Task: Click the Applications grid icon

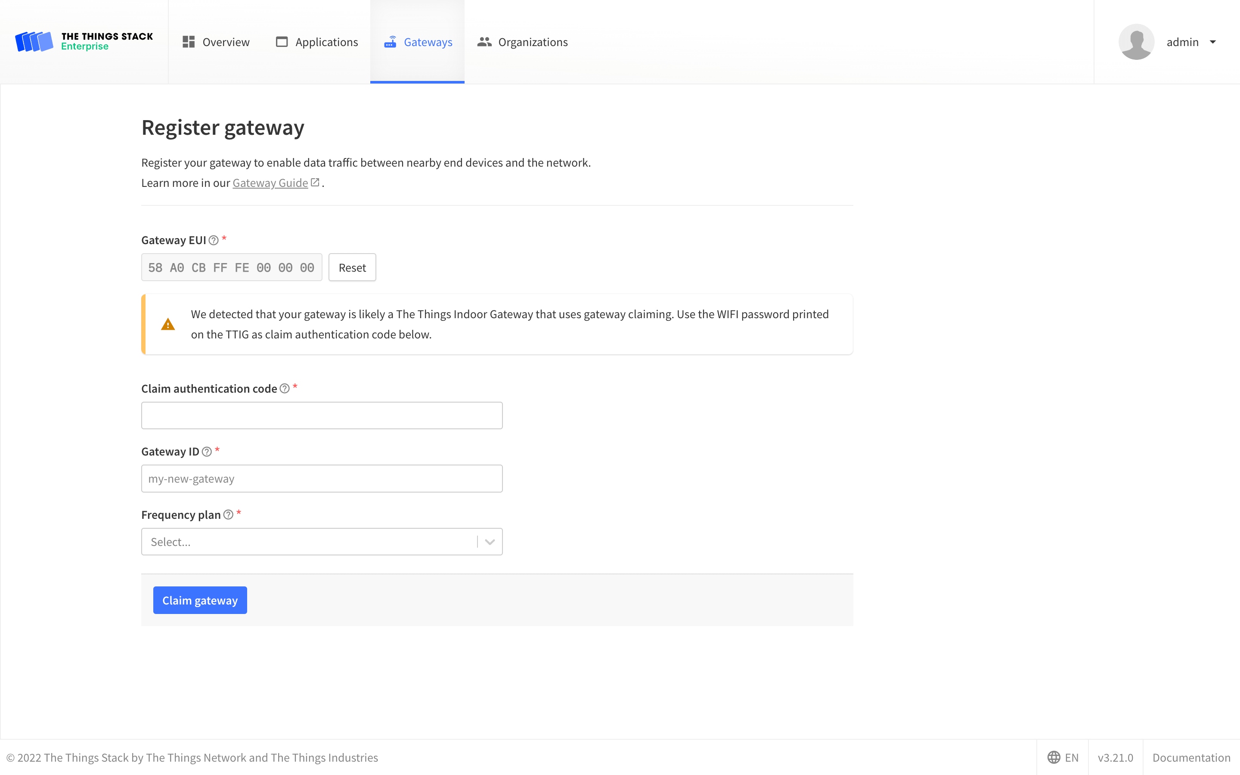Action: (282, 41)
